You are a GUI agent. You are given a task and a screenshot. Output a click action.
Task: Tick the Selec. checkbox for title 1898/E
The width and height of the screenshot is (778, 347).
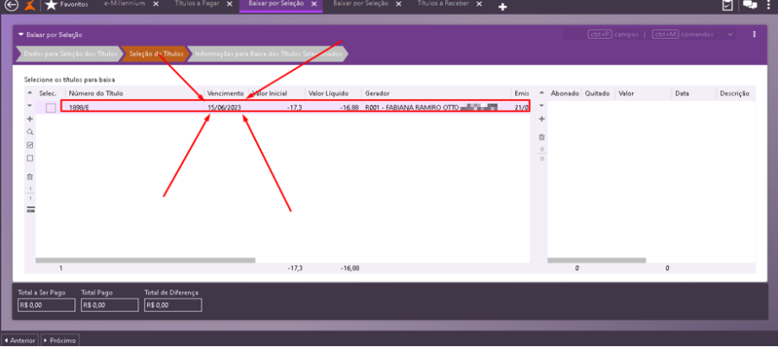coord(51,108)
